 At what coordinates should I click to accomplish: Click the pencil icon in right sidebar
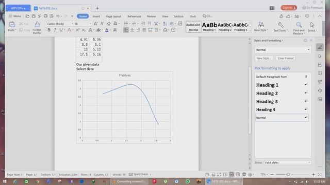[320, 47]
